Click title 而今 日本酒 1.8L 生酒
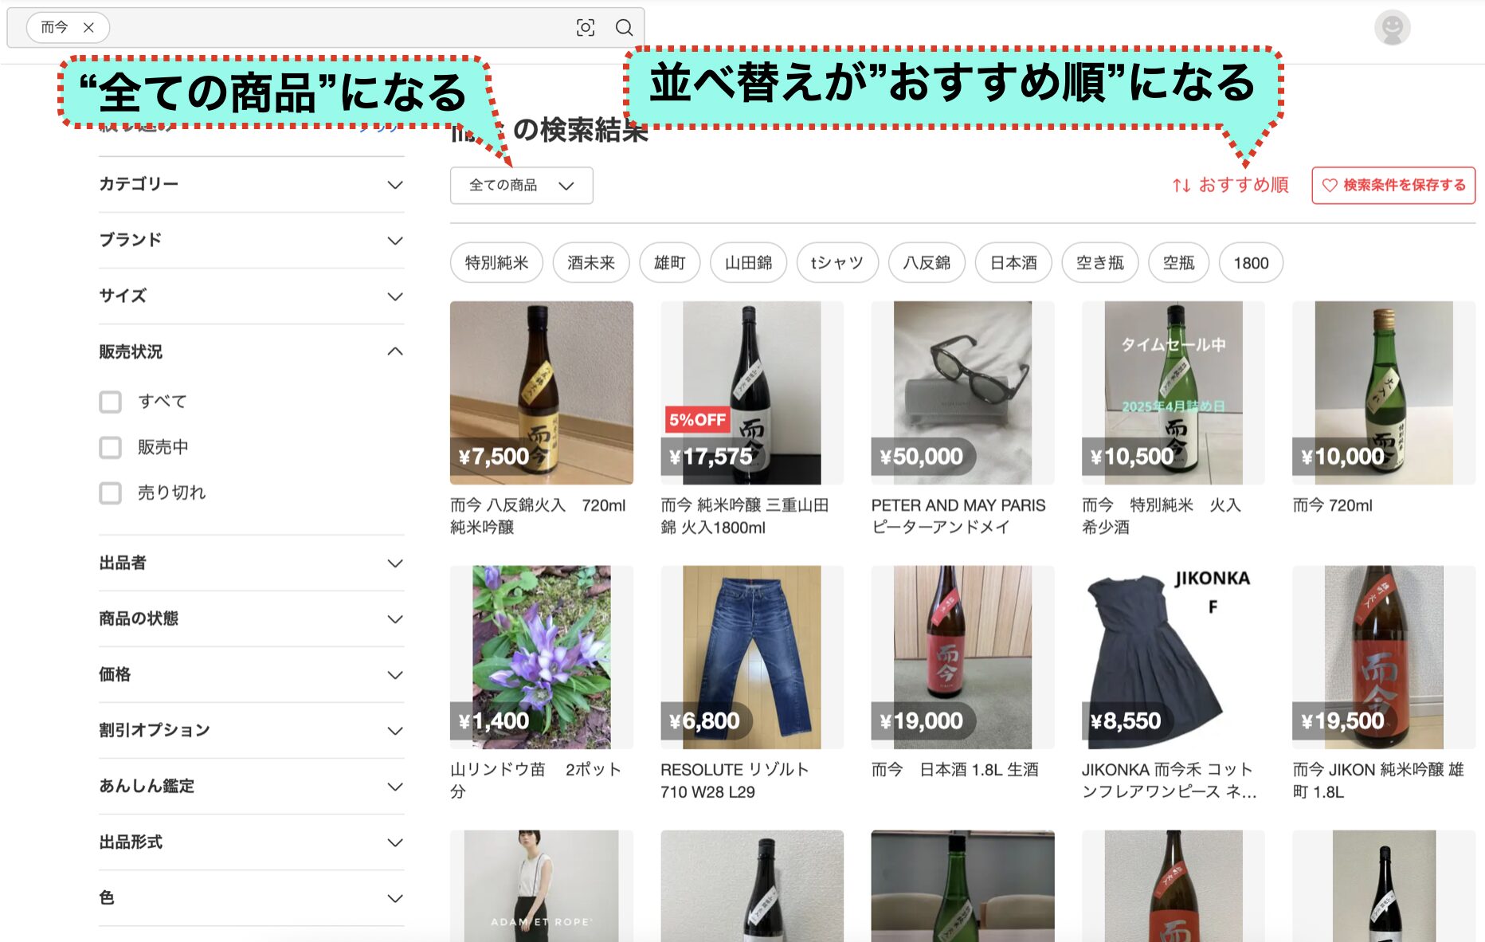Image resolution: width=1485 pixels, height=942 pixels. 954,770
